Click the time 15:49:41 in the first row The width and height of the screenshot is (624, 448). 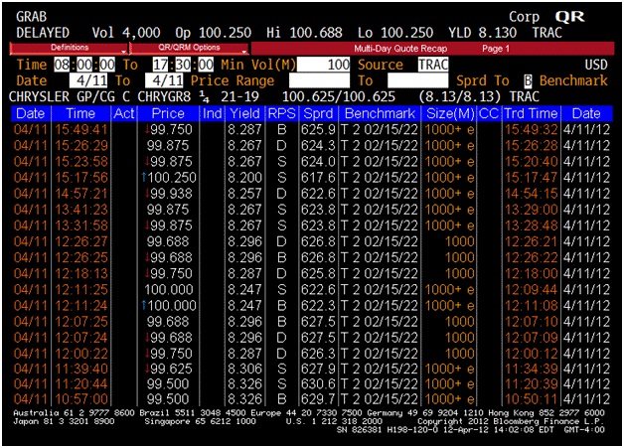(x=81, y=130)
